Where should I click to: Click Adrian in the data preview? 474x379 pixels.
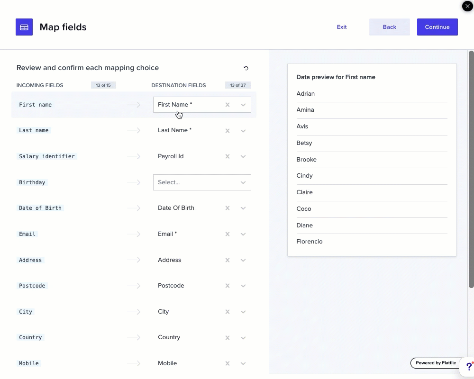coord(305,94)
